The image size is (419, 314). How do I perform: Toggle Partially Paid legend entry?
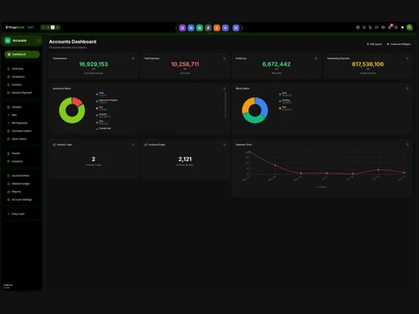[104, 129]
